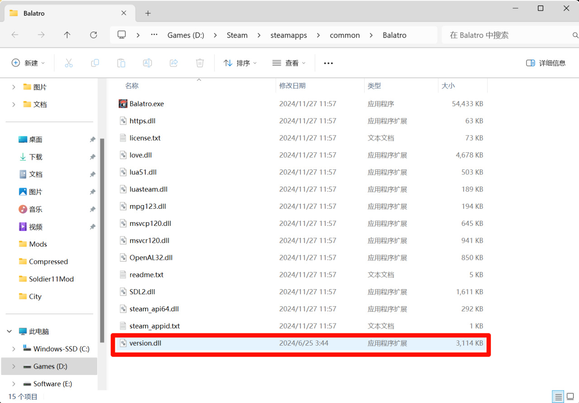579x403 pixels.
Task: Open the New (新建) dropdown
Action: point(28,63)
